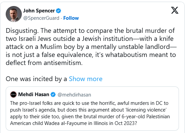Follow the @SpencerGuard account

tap(71, 18)
